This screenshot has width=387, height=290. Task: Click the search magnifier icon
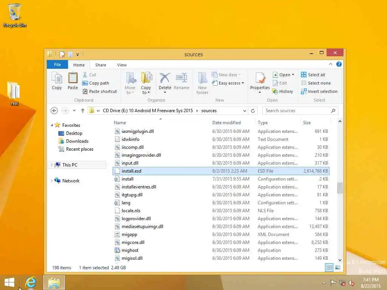coord(333,111)
